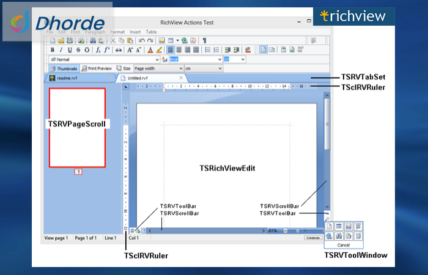The width and height of the screenshot is (428, 275).
Task: Click the Redo arrow icon
Action: 150,41
